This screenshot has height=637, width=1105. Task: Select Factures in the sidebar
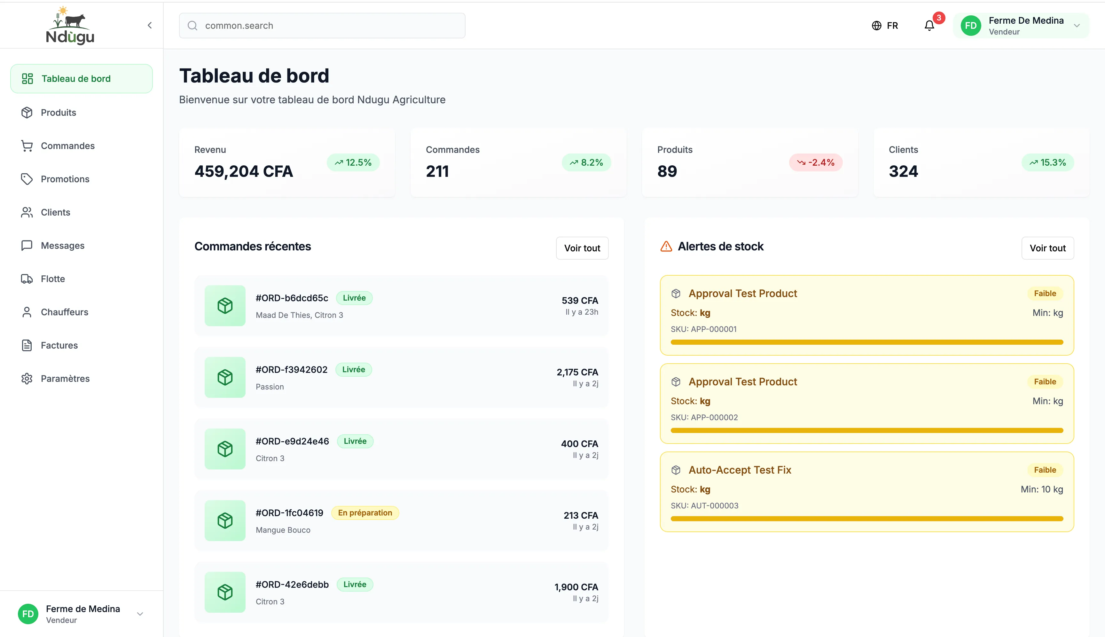click(x=59, y=346)
